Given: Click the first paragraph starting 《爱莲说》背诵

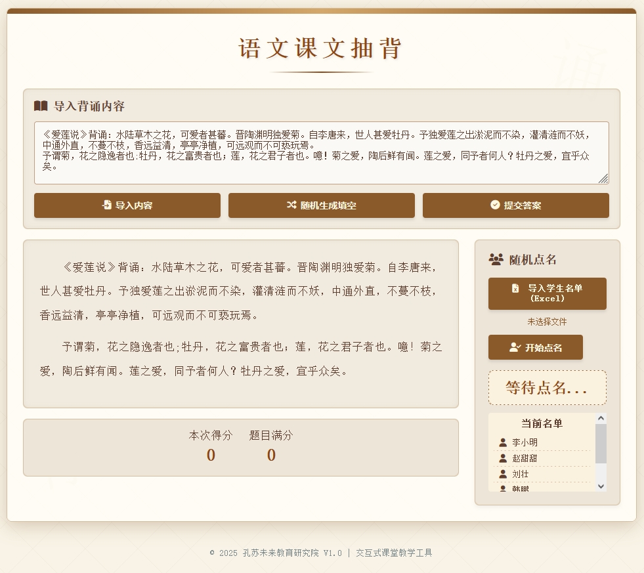Looking at the screenshot, I should (241, 291).
